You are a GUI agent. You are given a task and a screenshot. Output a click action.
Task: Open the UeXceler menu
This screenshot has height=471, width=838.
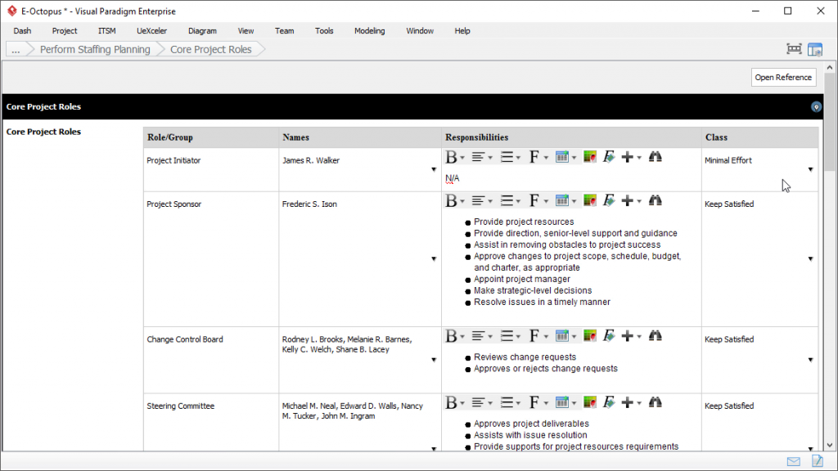[x=151, y=30]
